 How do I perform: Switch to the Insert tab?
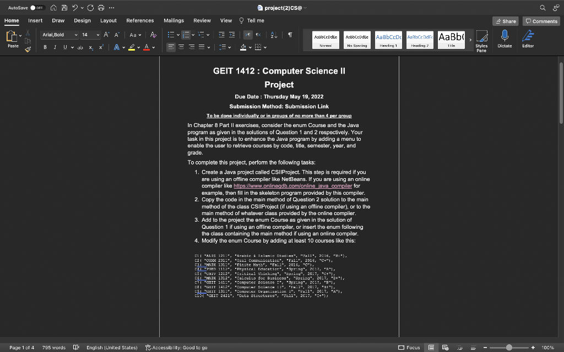coord(35,20)
